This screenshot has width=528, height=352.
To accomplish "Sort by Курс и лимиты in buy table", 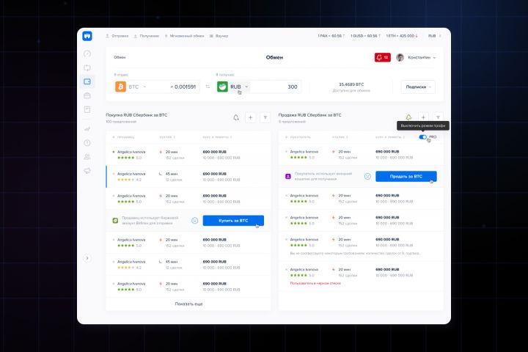I will [217, 137].
